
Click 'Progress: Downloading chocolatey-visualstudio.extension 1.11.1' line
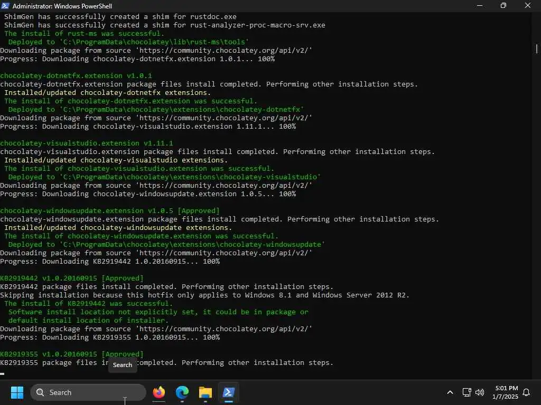tap(148, 127)
